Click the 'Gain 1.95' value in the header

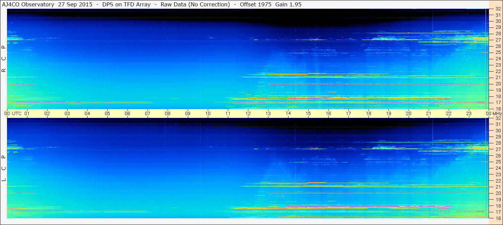(x=288, y=4)
